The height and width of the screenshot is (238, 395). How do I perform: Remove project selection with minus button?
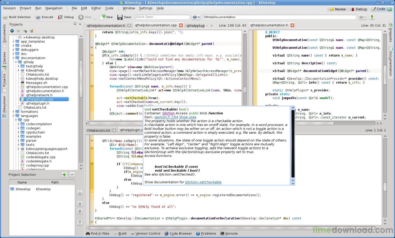[x=72, y=175]
